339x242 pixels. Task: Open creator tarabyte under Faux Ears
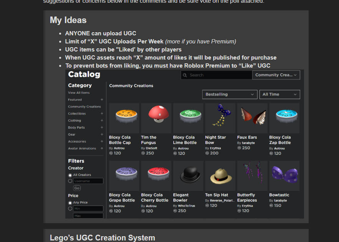pyautogui.click(x=248, y=143)
